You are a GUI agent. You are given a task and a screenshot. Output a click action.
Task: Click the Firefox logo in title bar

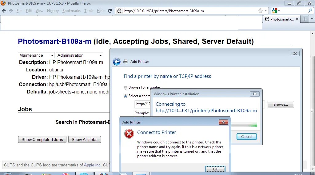pyautogui.click(x=3, y=3)
